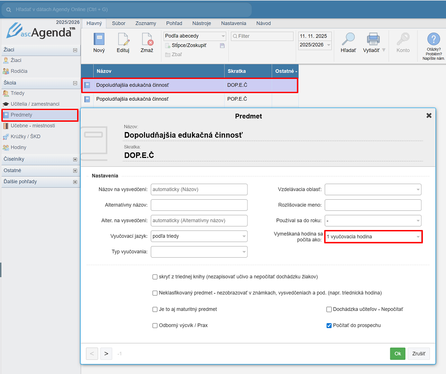Click the Zmaž delete icon
446x374 pixels.
tap(147, 40)
